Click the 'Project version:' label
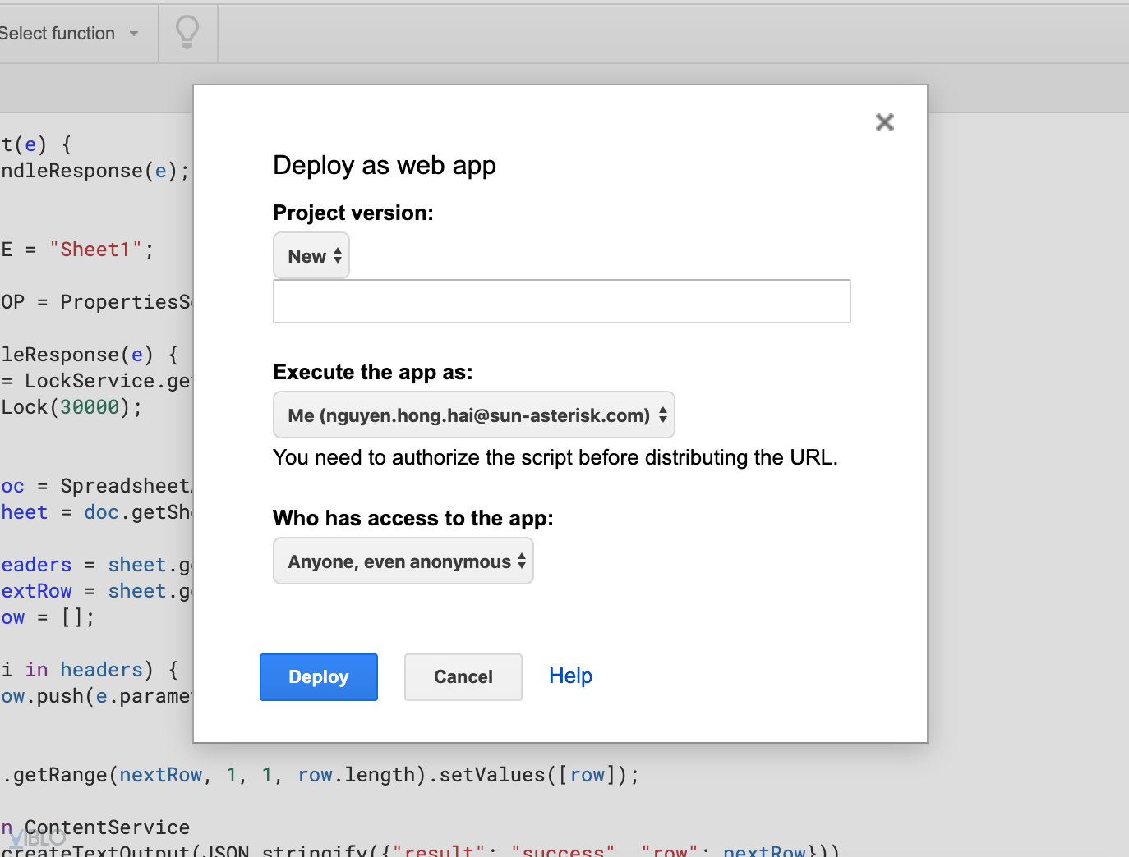Screen dimensions: 1129x857 coord(353,213)
